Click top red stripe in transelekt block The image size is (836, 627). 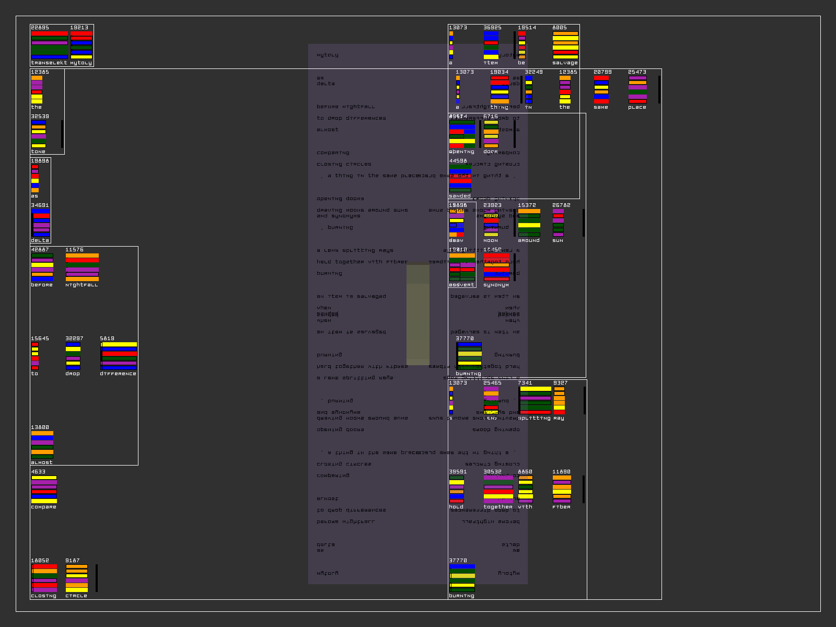[x=49, y=33]
